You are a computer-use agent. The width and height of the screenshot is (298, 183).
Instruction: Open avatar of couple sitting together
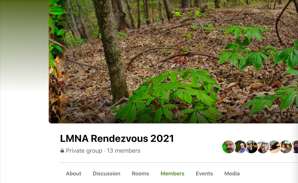[286, 147]
